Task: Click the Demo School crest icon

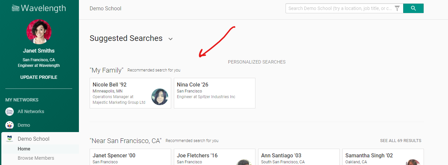Action: point(9,139)
